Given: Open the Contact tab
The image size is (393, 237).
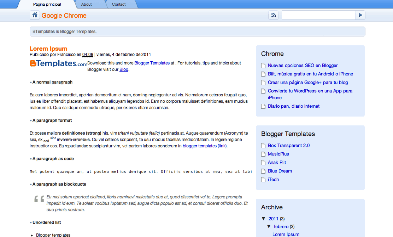Looking at the screenshot, I should coord(119,4).
